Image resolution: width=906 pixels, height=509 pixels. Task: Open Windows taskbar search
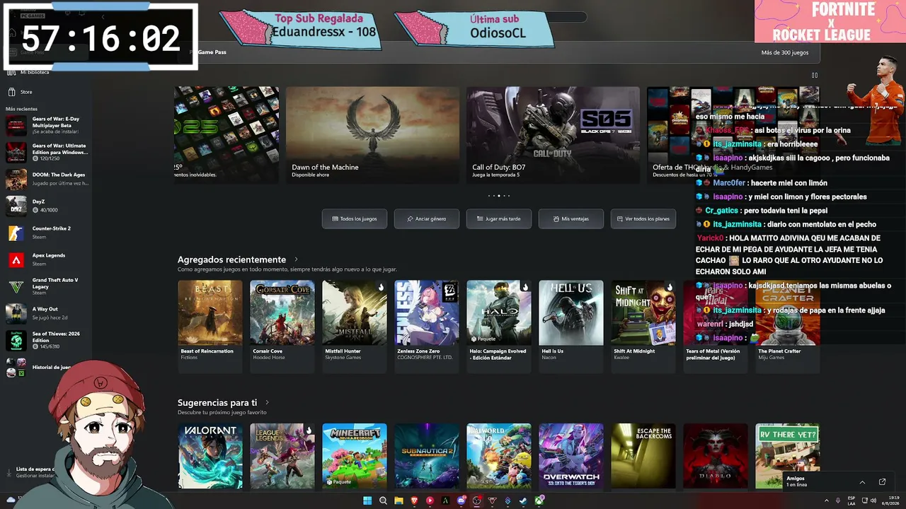click(x=383, y=501)
